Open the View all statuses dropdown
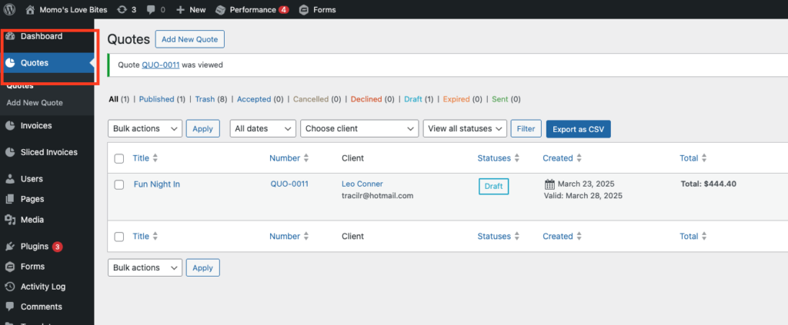Screen dimensions: 788x325 [x=465, y=129]
